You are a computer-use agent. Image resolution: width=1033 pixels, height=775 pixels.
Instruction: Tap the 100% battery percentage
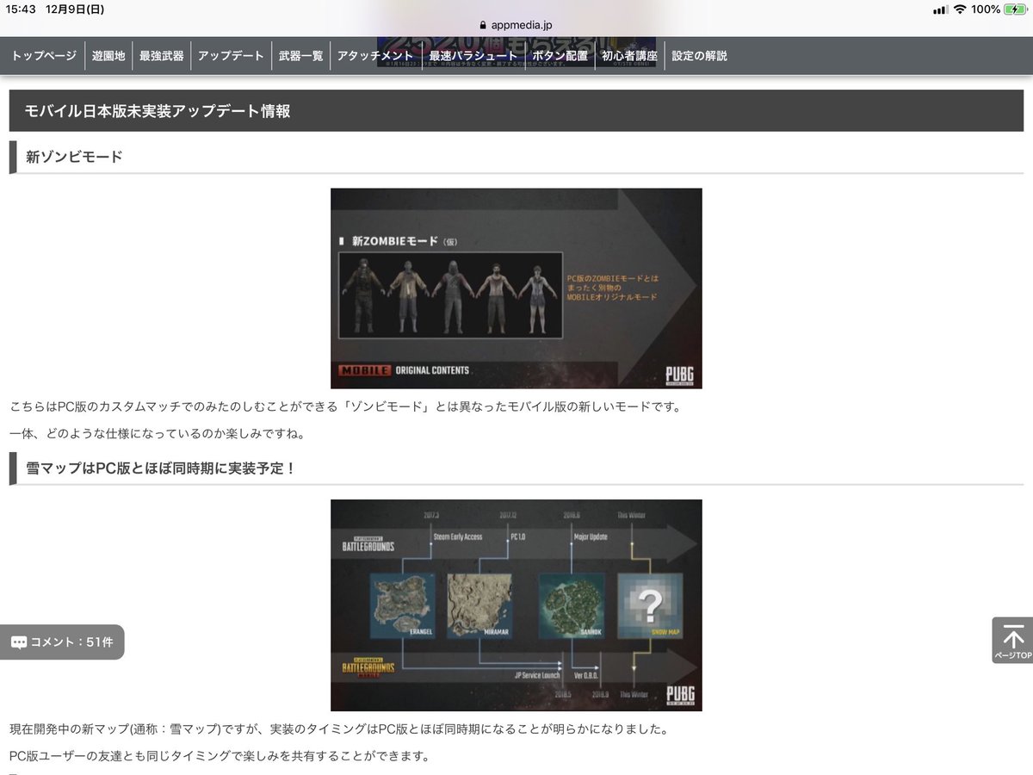pyautogui.click(x=985, y=9)
